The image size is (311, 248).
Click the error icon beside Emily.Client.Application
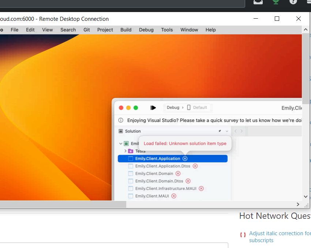click(x=185, y=158)
